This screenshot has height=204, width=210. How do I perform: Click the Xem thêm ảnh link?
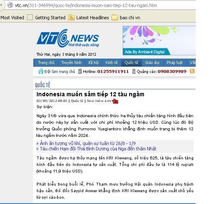[x=99, y=101]
